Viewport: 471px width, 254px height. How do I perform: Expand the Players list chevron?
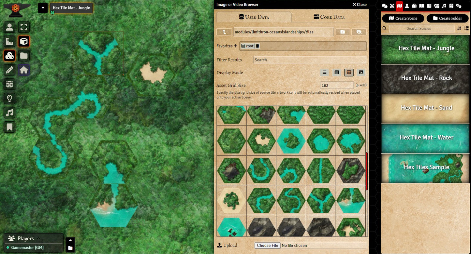(x=38, y=238)
